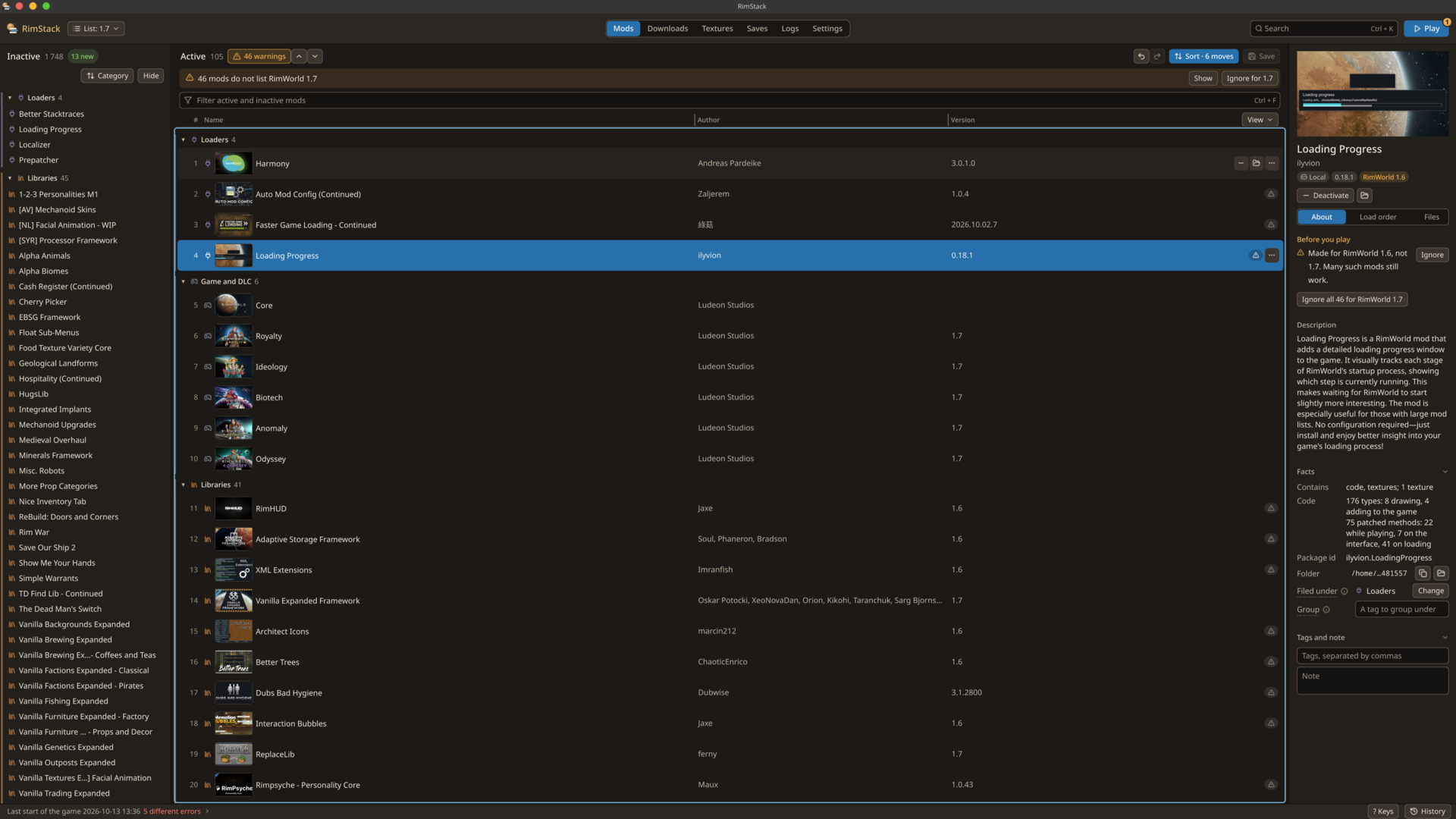Remove Harmony with its minus icon
1456x819 pixels.
tap(1241, 163)
